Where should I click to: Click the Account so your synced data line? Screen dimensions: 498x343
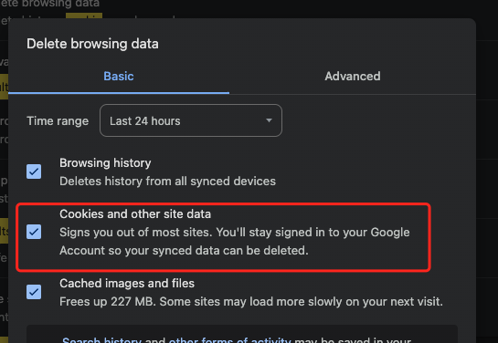[x=184, y=251]
